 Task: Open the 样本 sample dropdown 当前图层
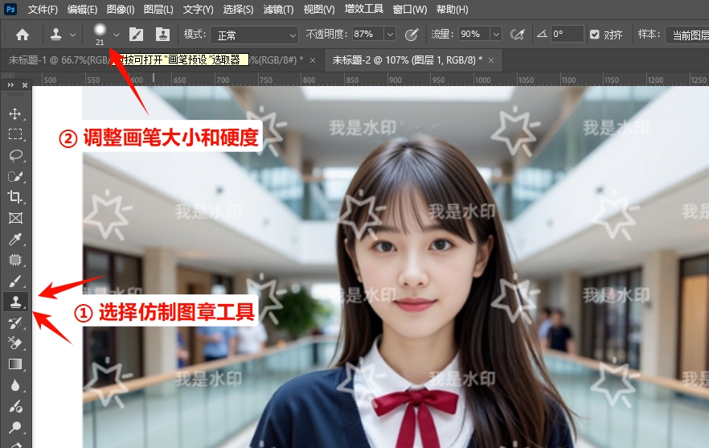point(687,35)
